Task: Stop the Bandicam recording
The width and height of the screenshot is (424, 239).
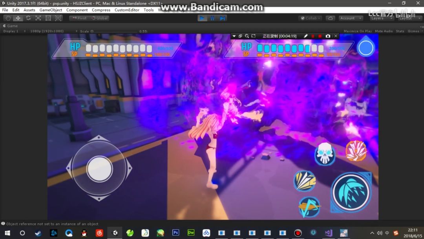Action: coord(320,36)
